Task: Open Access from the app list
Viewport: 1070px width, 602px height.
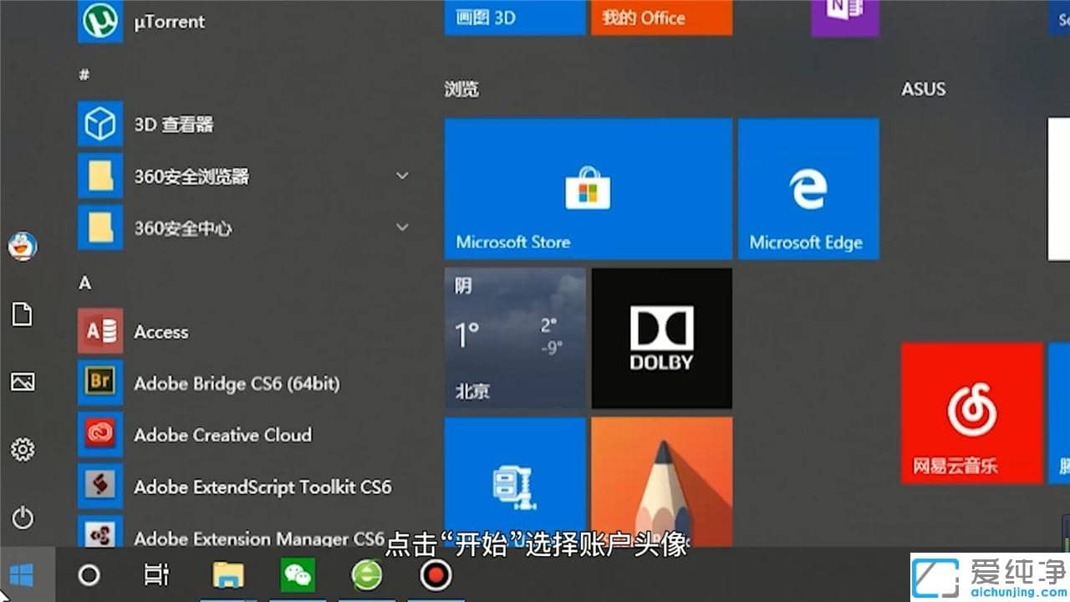Action: [160, 331]
